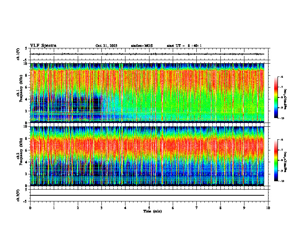302x233 pixels.
Task: Click the date text "Oct. 21, 2023"
Action: 106,46
